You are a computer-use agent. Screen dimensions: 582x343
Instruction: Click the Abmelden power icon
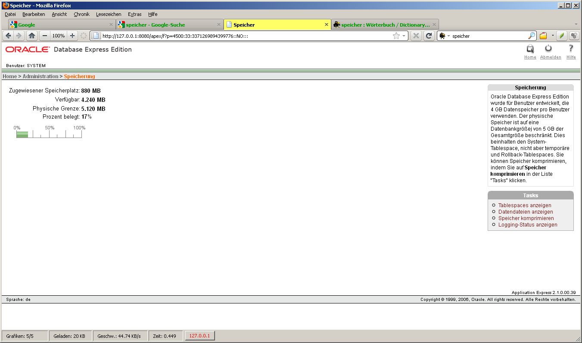[548, 48]
